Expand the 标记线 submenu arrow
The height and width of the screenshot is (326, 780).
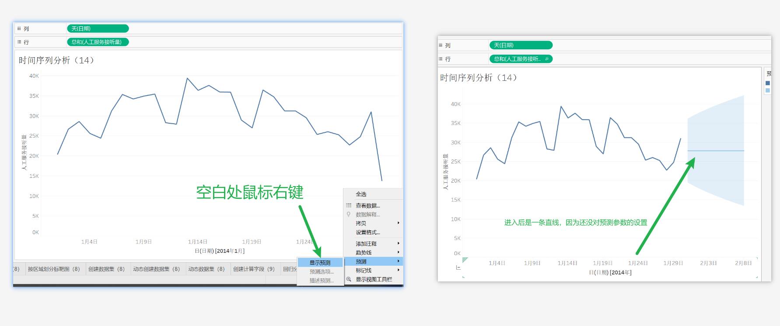click(399, 270)
